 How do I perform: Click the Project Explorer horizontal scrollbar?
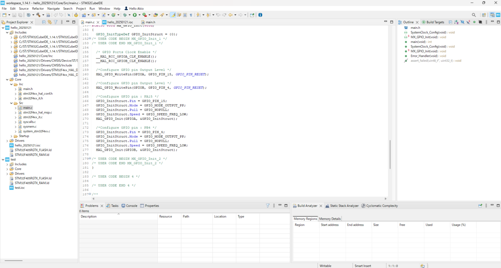[x=13, y=260]
